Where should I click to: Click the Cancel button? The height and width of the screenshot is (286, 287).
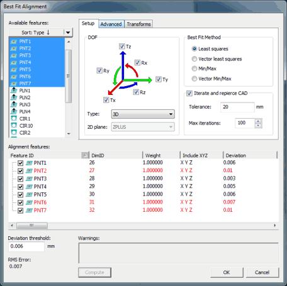pyautogui.click(x=262, y=272)
